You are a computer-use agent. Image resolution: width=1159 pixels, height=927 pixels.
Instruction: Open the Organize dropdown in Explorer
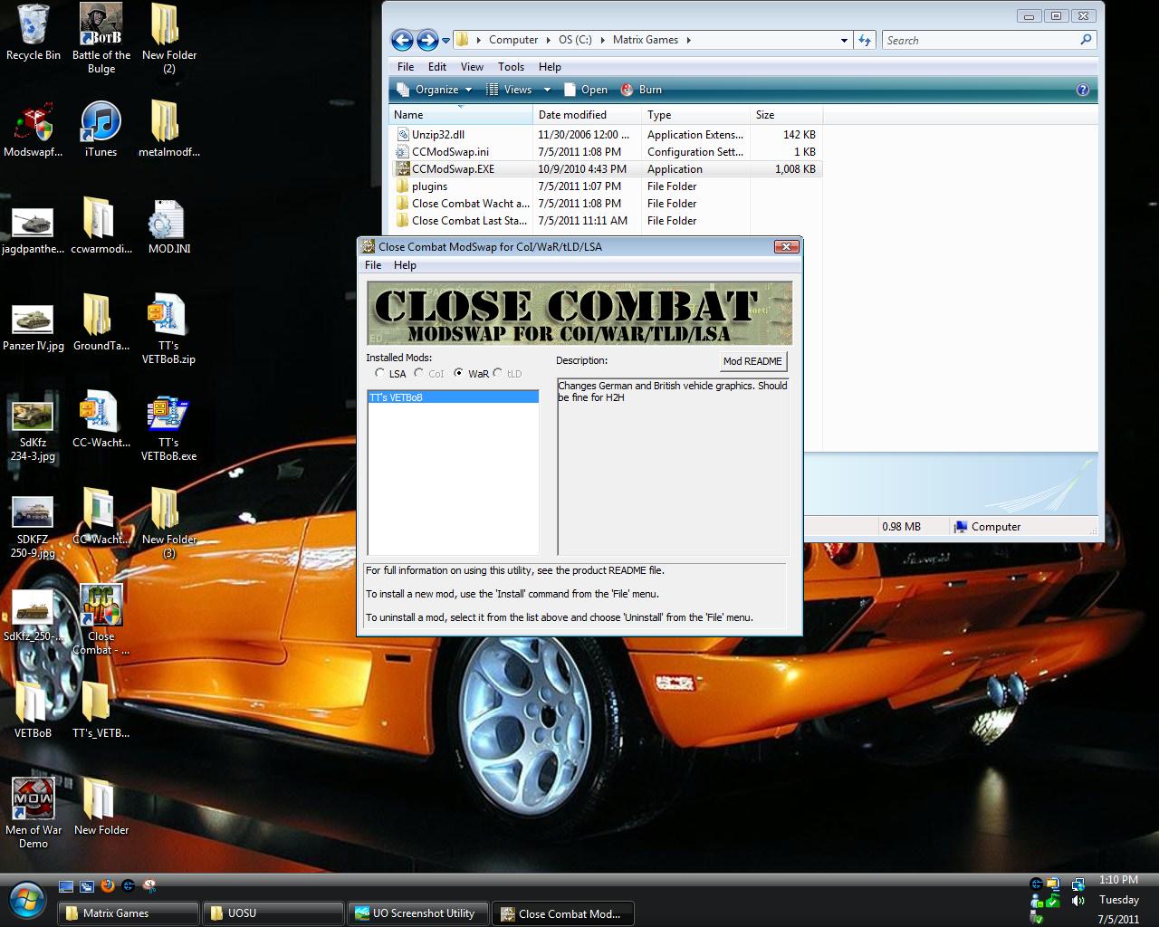tap(435, 90)
